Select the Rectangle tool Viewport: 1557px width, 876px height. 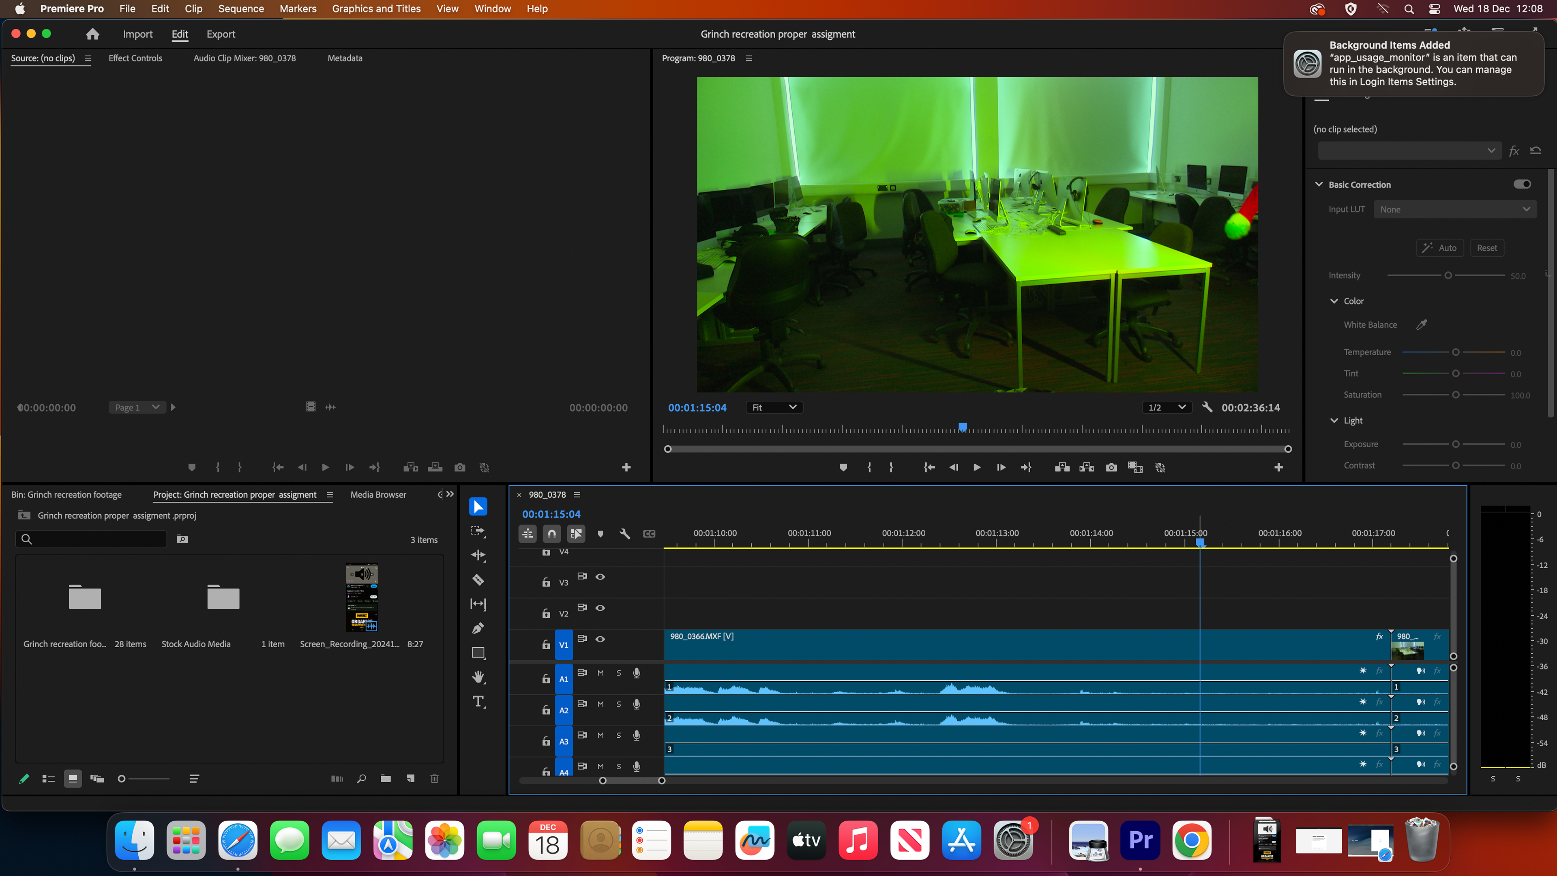click(x=478, y=653)
